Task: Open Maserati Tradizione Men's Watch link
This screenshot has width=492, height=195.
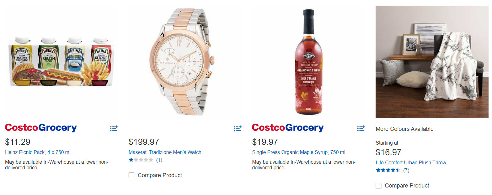Action: (165, 152)
